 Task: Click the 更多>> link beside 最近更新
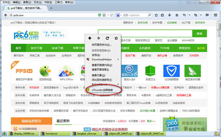[x=151, y=121]
